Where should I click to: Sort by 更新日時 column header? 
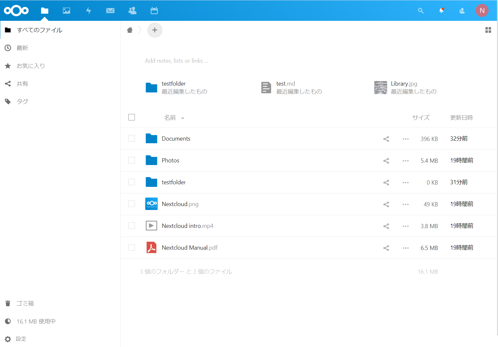[462, 118]
